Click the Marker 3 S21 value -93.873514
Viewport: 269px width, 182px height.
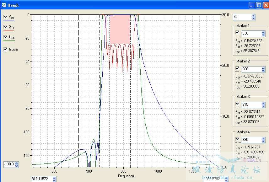tap(252, 112)
